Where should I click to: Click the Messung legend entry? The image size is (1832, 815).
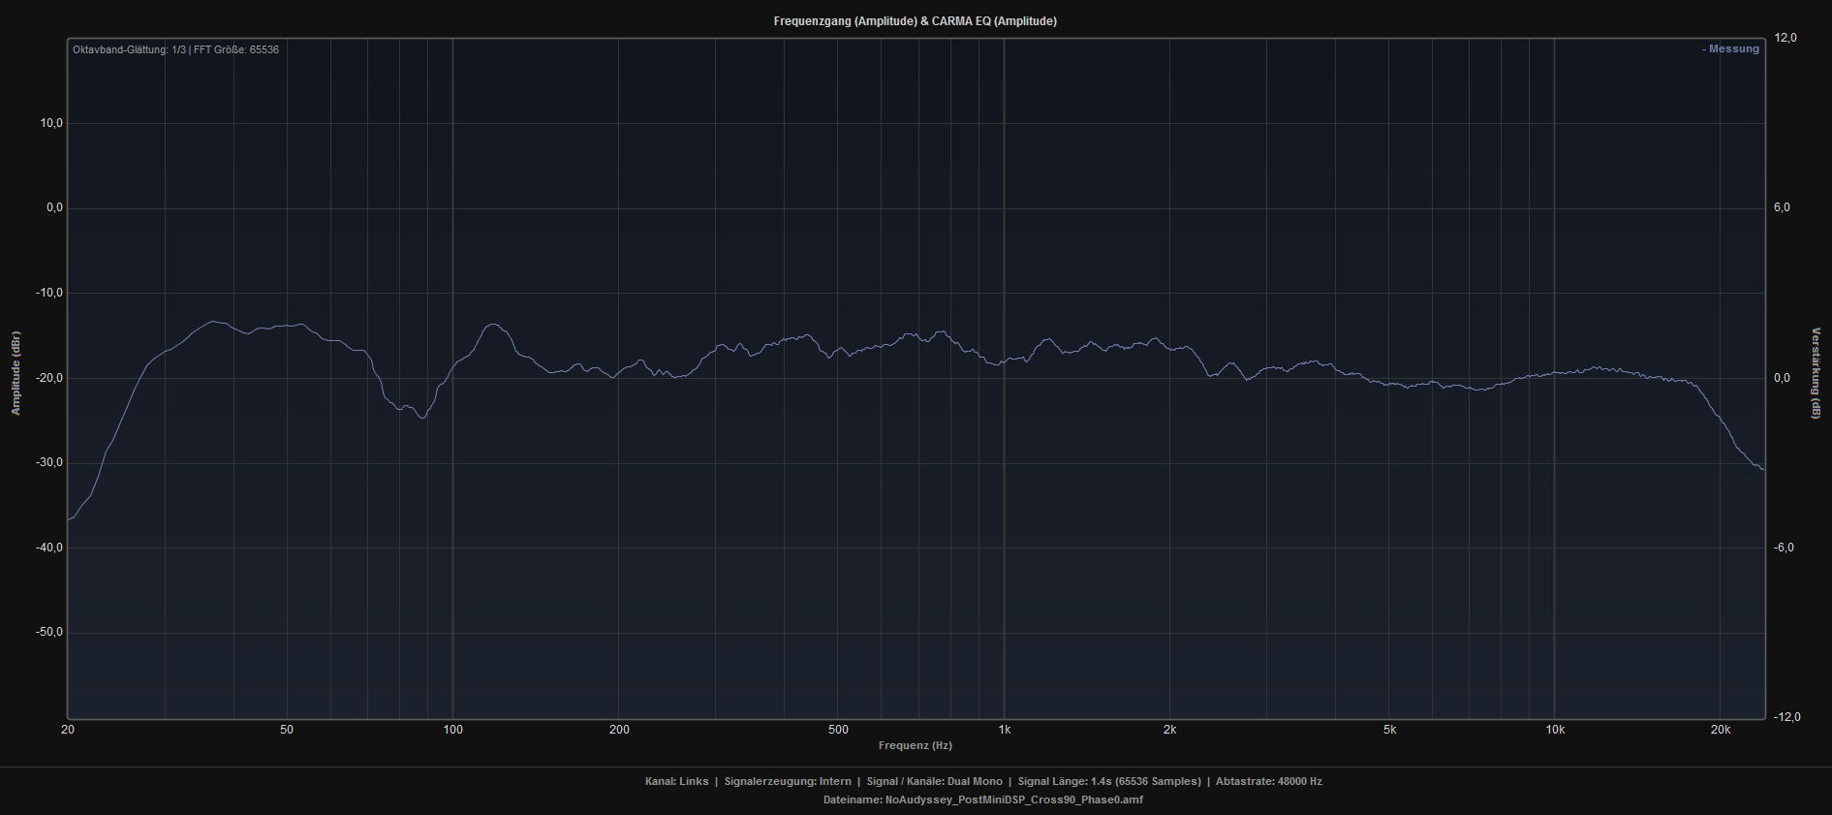[x=1730, y=49]
